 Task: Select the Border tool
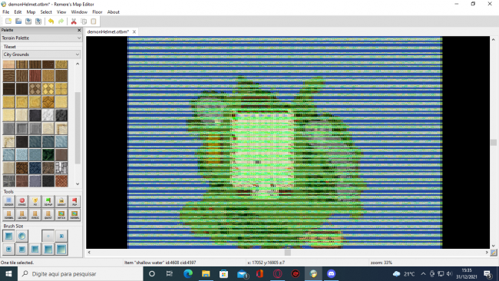8,201
